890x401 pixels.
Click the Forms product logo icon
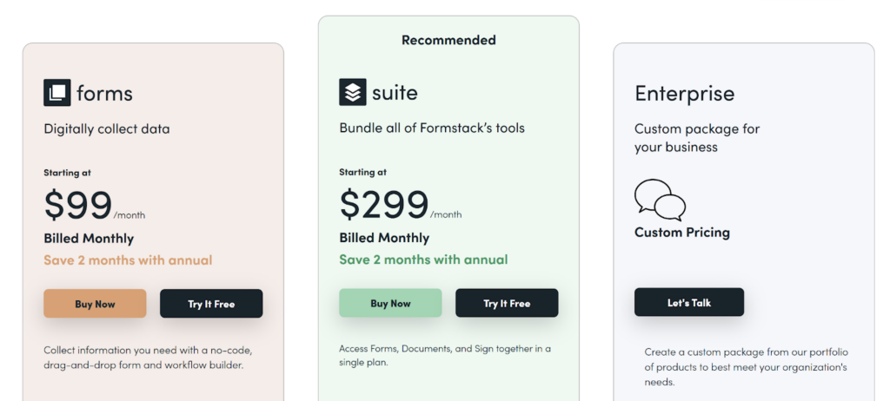point(57,93)
